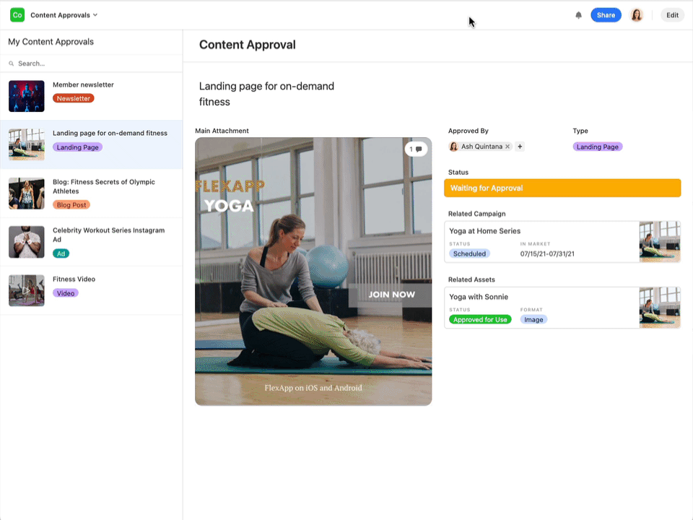Click the user avatar in the top bar
The height and width of the screenshot is (520, 693).
[x=636, y=14]
